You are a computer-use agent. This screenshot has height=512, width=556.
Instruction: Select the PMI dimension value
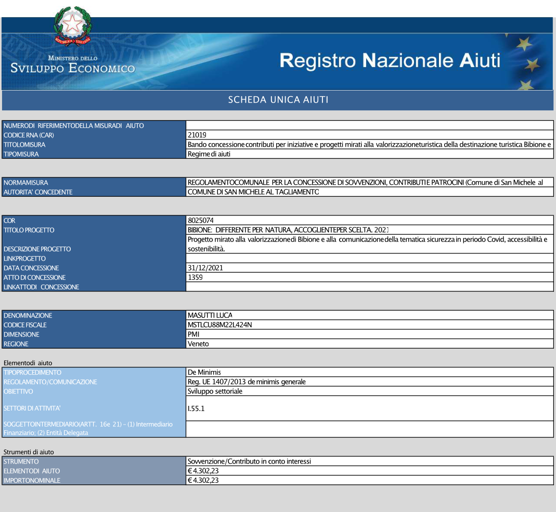coord(193,335)
